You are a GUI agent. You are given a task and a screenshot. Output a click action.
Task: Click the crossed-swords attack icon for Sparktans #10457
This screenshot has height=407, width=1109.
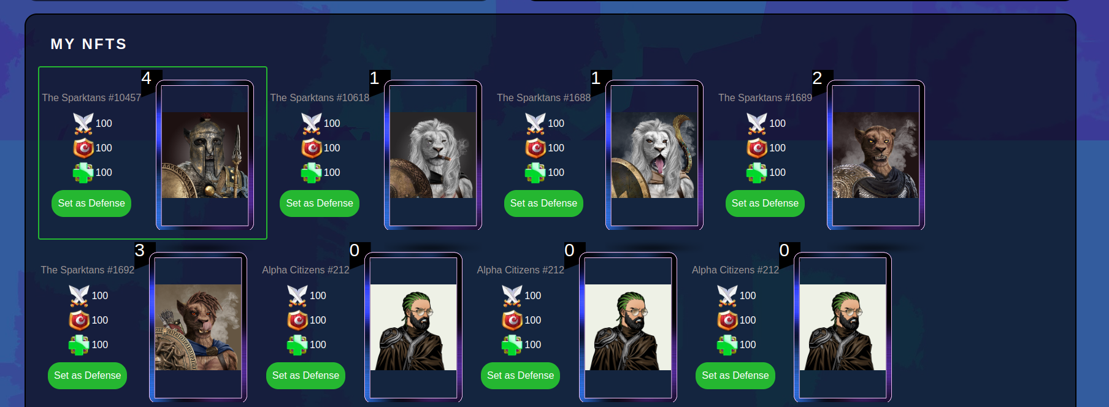pos(83,123)
